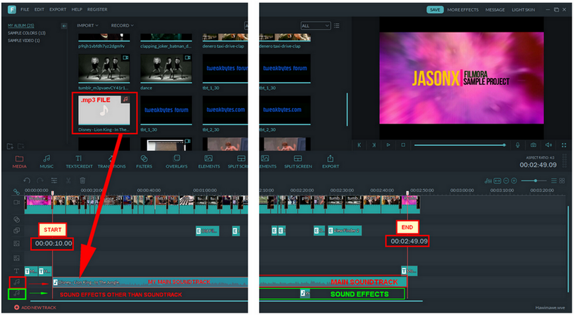
Task: Click the undo arrow above timeline
Action: click(x=27, y=180)
